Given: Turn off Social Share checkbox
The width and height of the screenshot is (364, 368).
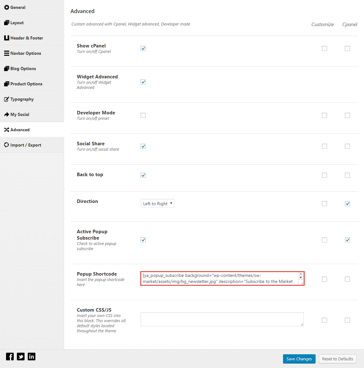Looking at the screenshot, I should 143,146.
